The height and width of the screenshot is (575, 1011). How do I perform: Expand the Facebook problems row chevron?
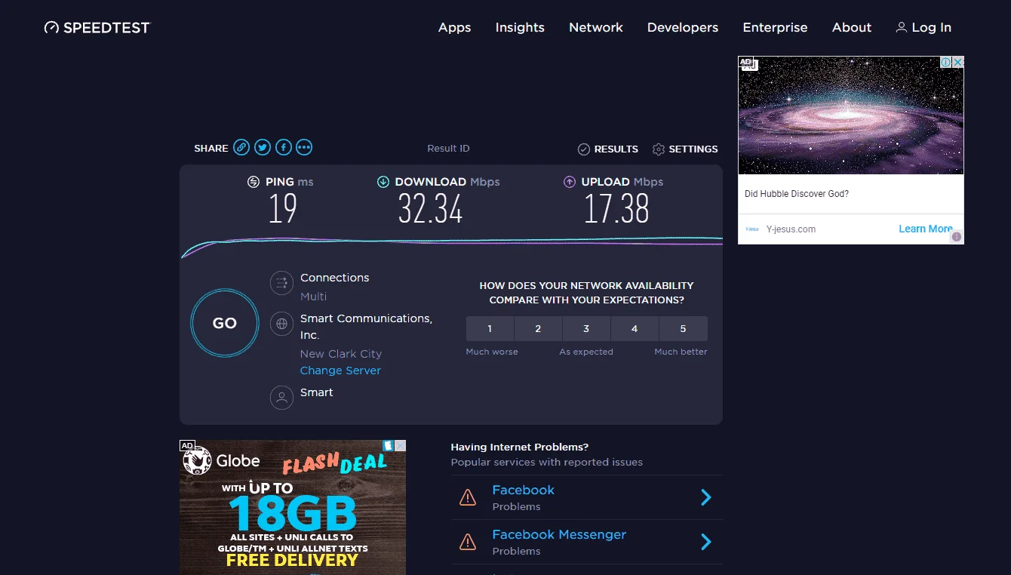point(706,497)
